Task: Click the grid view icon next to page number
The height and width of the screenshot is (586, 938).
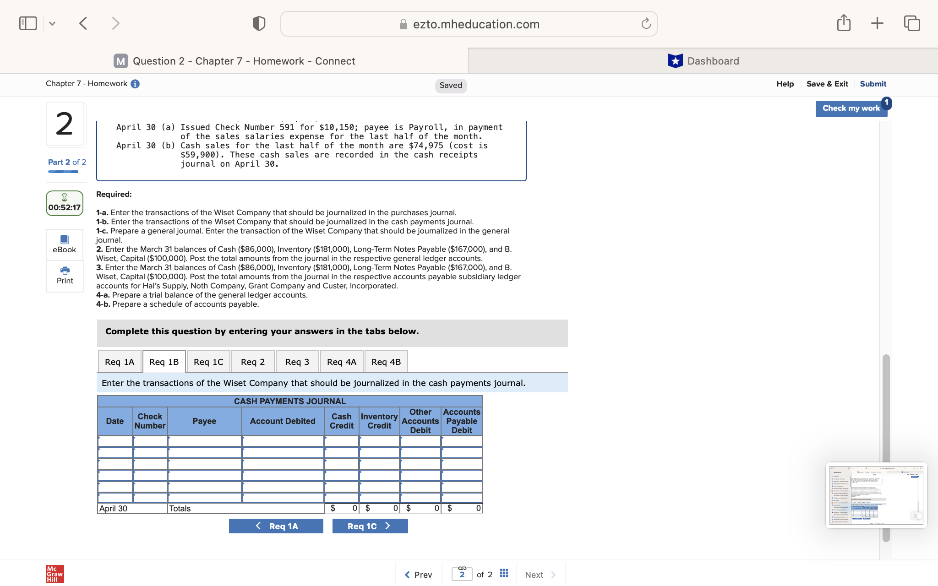Action: coord(503,573)
